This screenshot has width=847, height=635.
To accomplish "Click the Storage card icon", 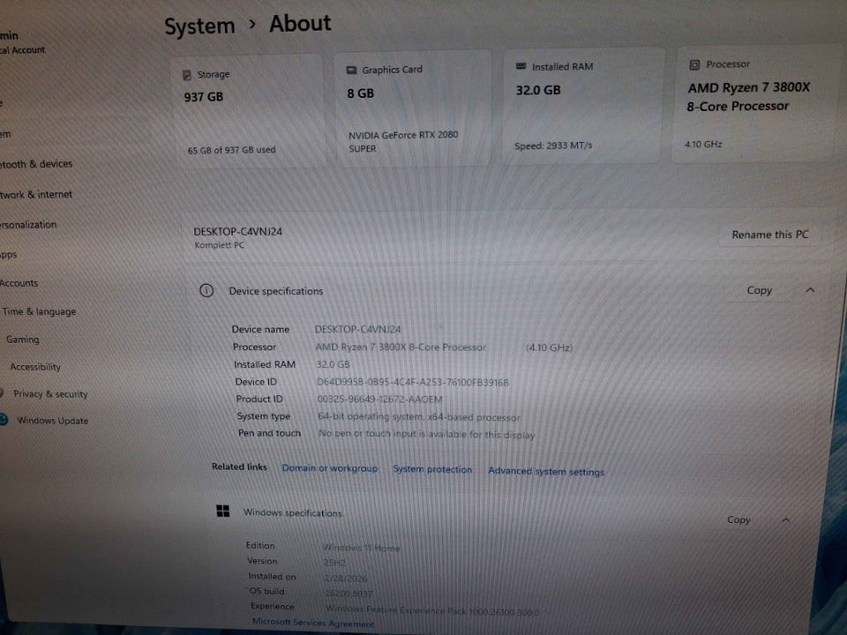I will [187, 75].
